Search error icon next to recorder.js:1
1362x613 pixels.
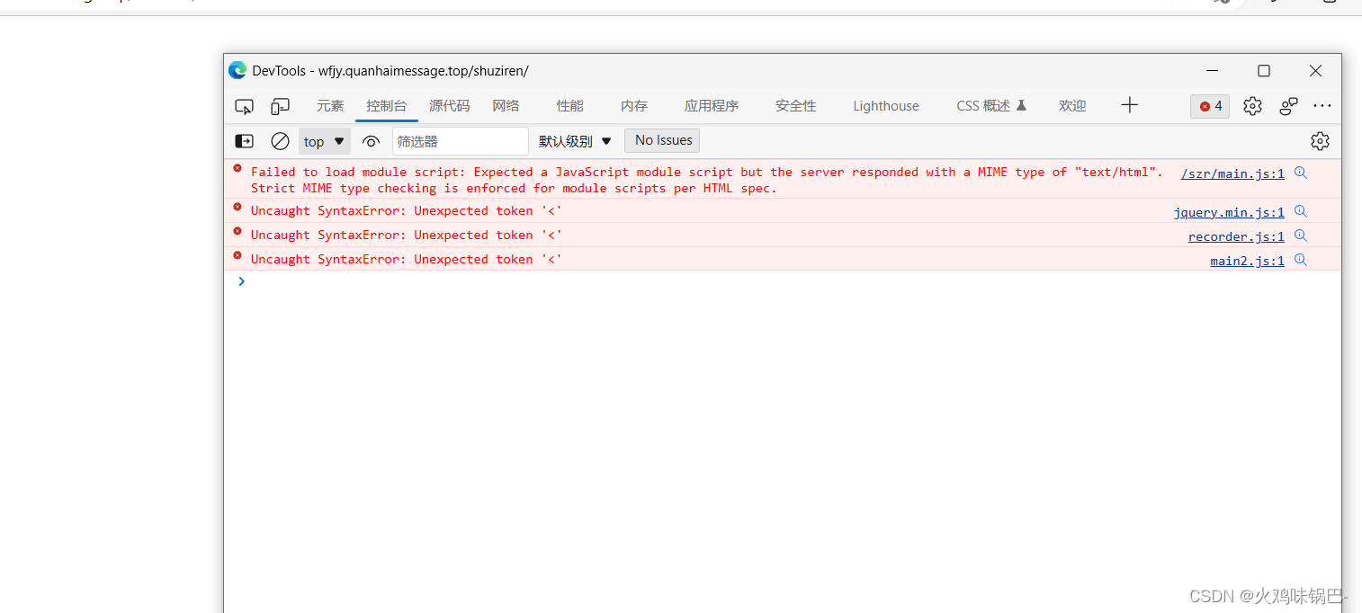[x=1300, y=235]
